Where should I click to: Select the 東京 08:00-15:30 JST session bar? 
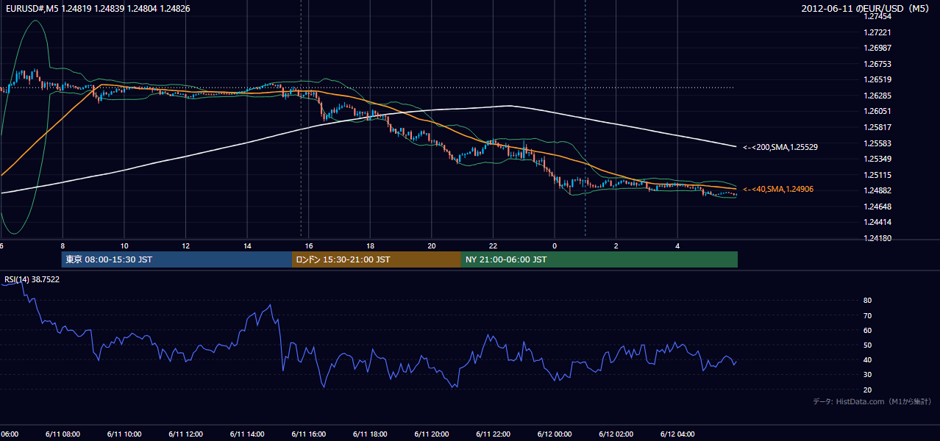[x=177, y=259]
